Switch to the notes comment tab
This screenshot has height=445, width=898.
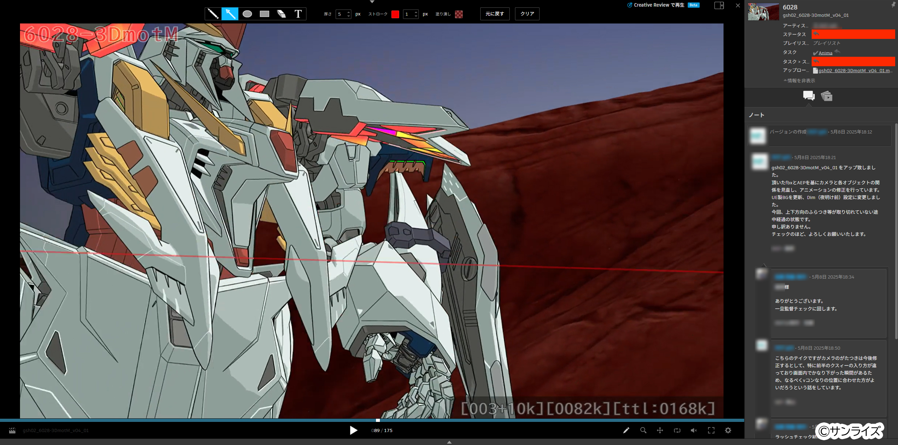(x=808, y=96)
